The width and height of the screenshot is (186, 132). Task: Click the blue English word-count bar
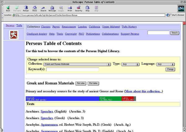[62, 99]
